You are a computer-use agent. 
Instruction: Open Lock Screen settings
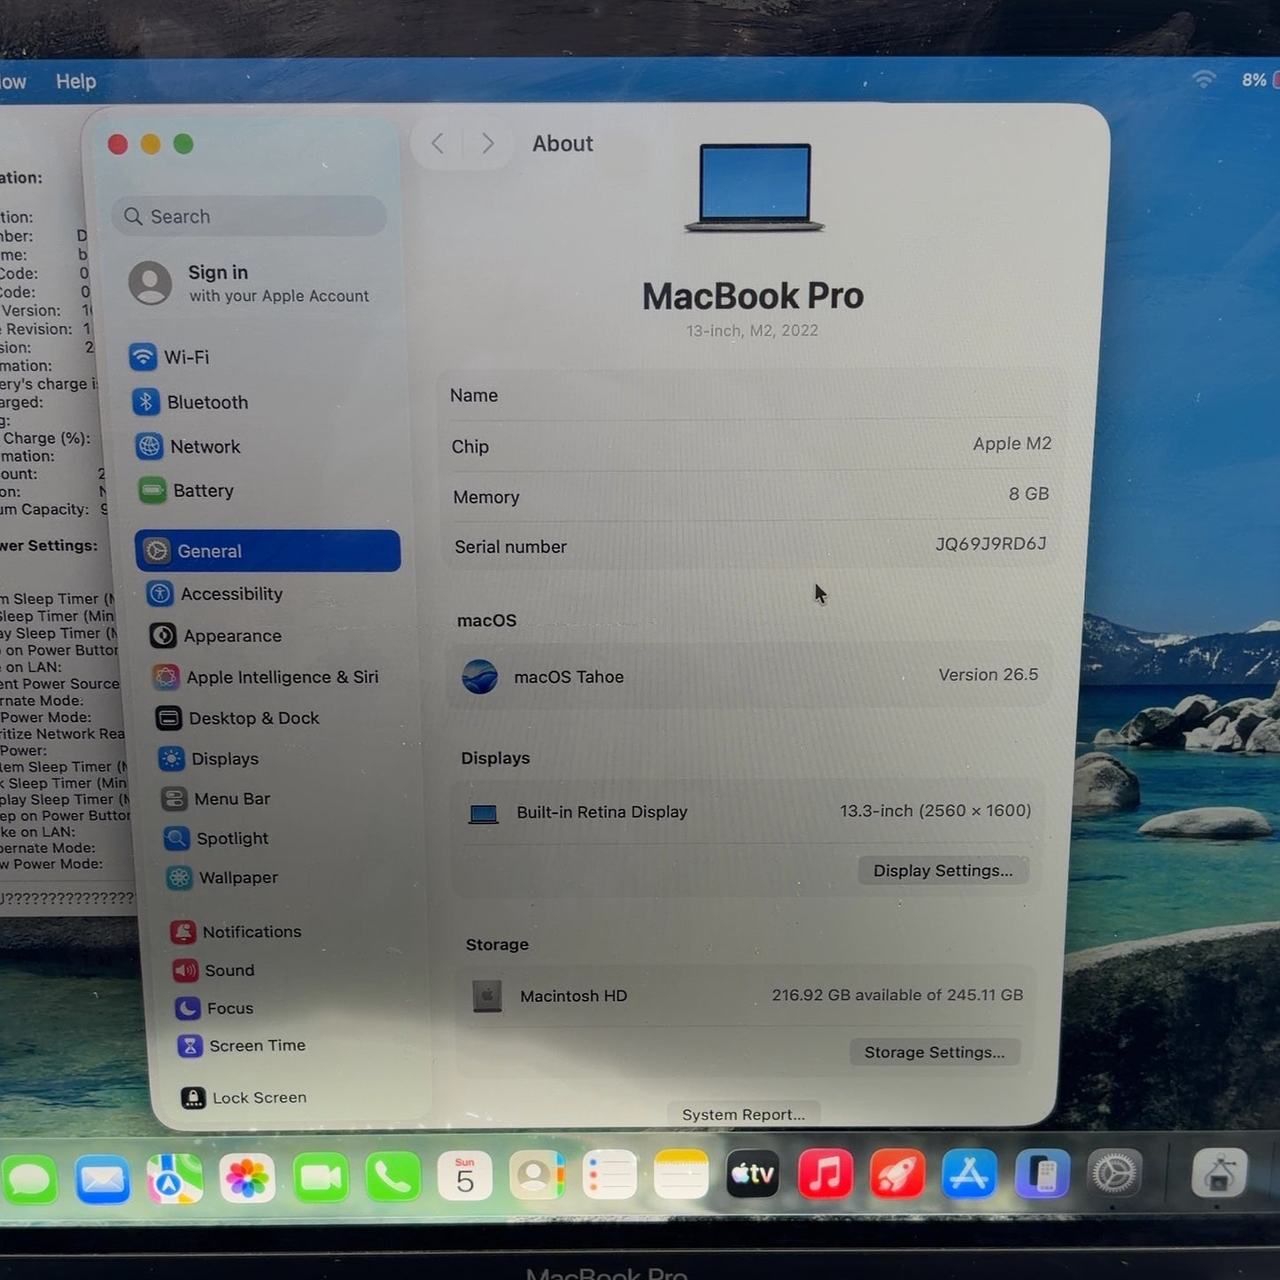coord(244,1098)
